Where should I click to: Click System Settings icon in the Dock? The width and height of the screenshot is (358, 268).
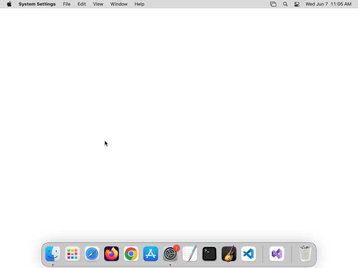pyautogui.click(x=170, y=254)
